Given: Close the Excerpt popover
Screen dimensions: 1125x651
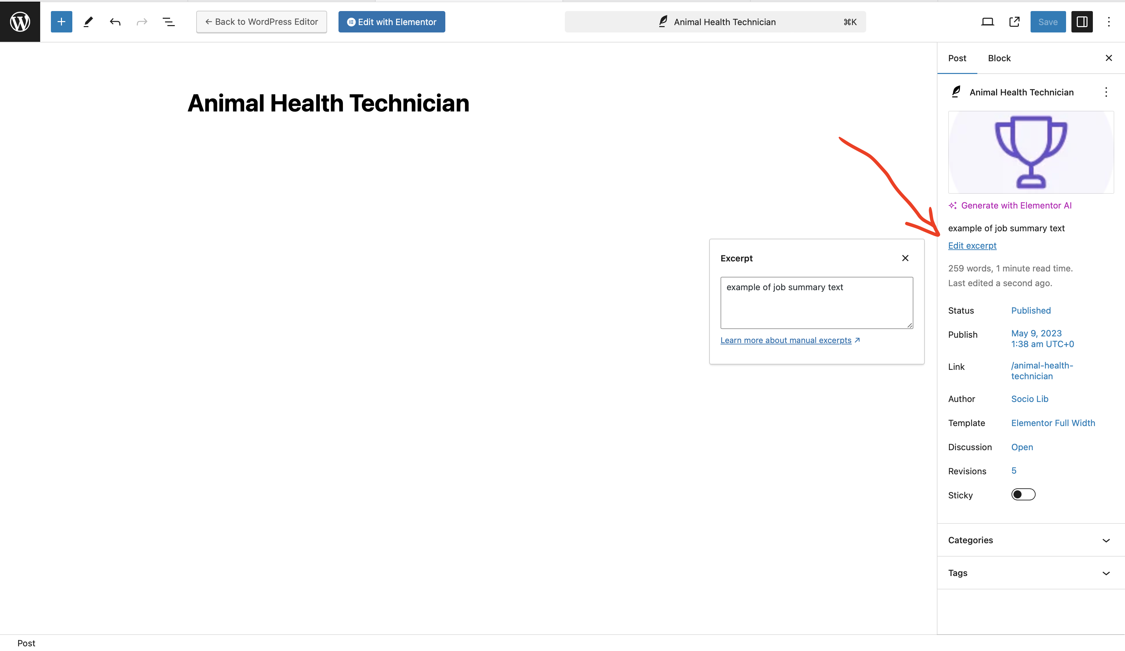Looking at the screenshot, I should tap(905, 258).
